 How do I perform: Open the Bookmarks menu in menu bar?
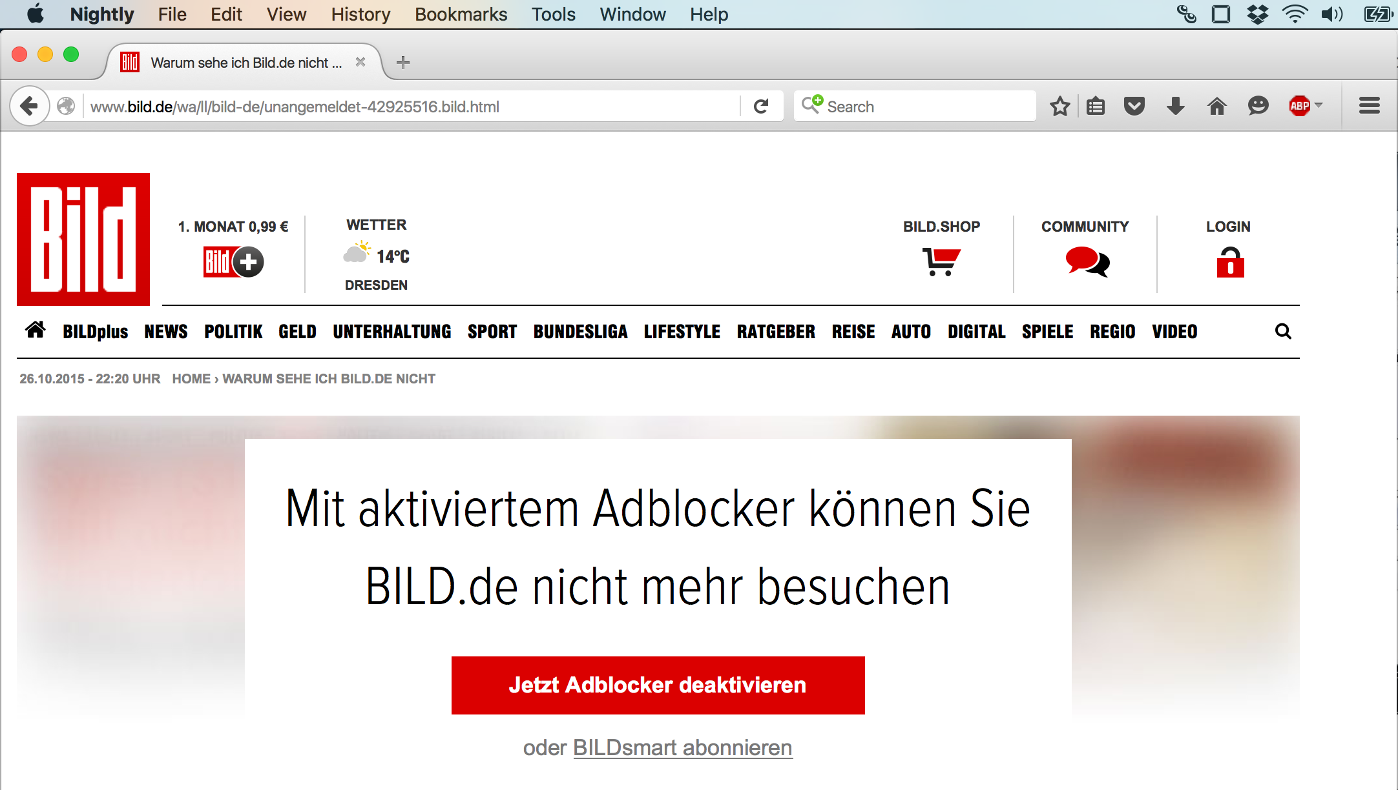461,14
